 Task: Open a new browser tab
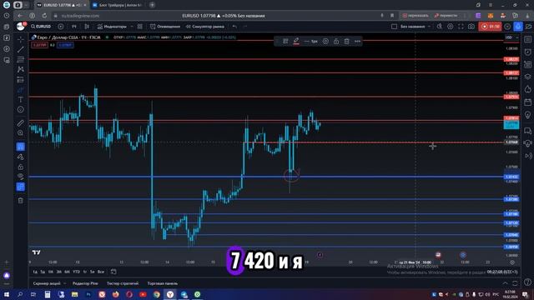pyautogui.click(x=152, y=5)
